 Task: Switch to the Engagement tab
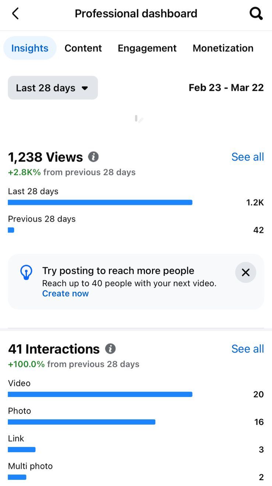(x=147, y=48)
